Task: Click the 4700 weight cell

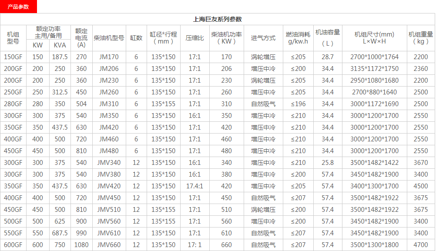Action: pos(421,245)
